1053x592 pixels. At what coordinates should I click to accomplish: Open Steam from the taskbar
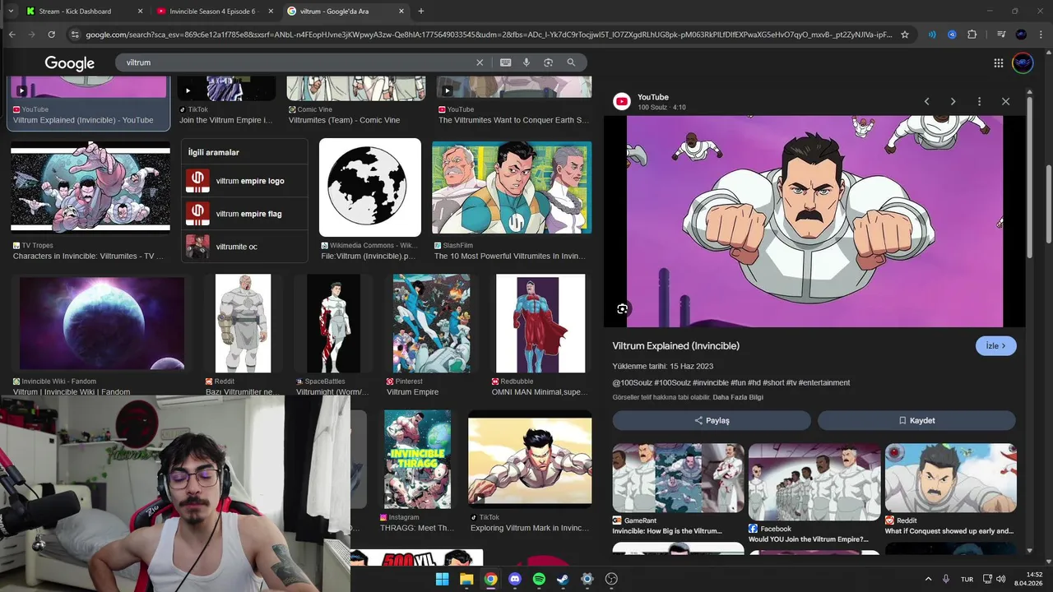563,579
